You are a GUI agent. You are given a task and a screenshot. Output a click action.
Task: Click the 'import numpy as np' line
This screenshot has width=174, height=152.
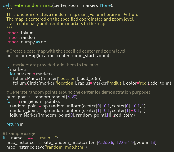pos(26,42)
